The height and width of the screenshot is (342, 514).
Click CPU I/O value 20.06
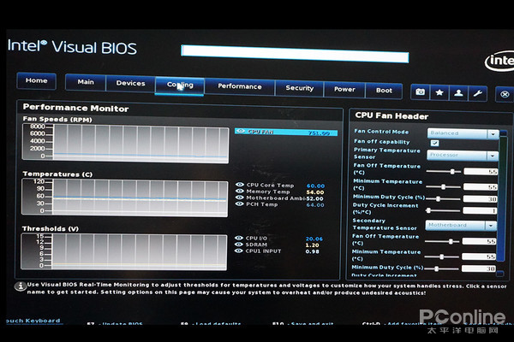point(314,239)
